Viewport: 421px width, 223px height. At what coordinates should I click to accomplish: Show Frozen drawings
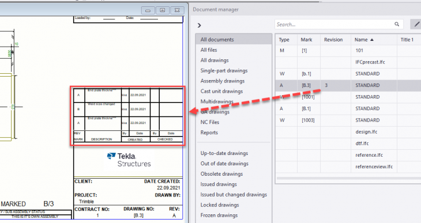(219, 215)
